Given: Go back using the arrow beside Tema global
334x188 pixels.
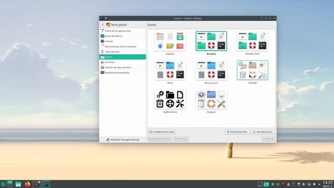Looking at the screenshot, I should point(103,25).
